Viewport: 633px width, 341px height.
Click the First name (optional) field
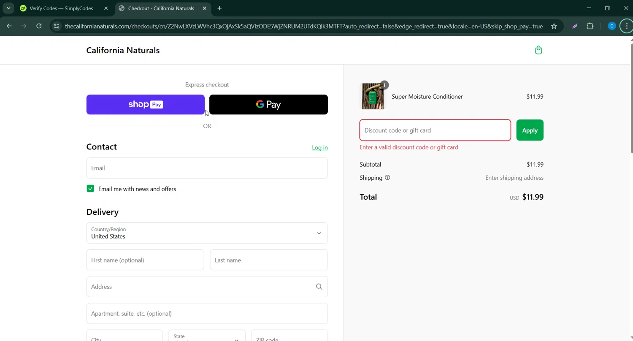[x=145, y=260]
